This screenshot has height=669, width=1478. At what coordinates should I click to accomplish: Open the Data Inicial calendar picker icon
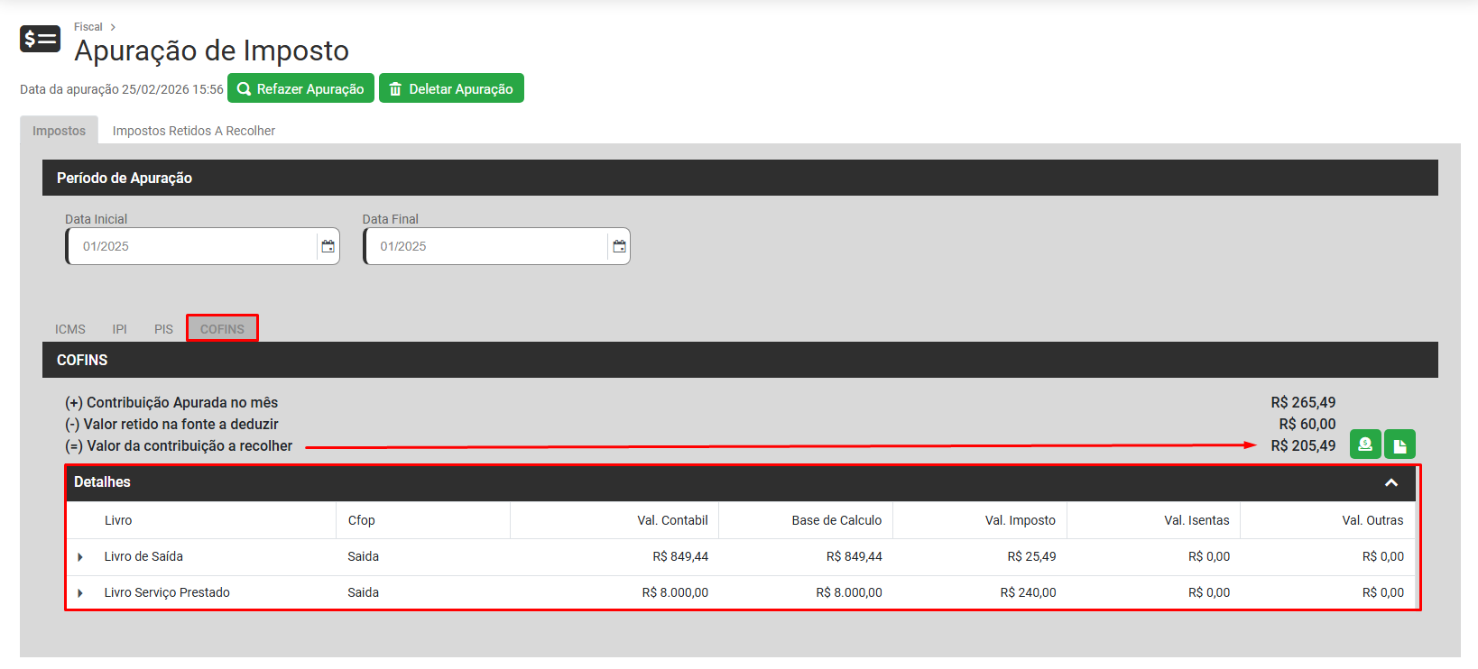click(x=328, y=246)
